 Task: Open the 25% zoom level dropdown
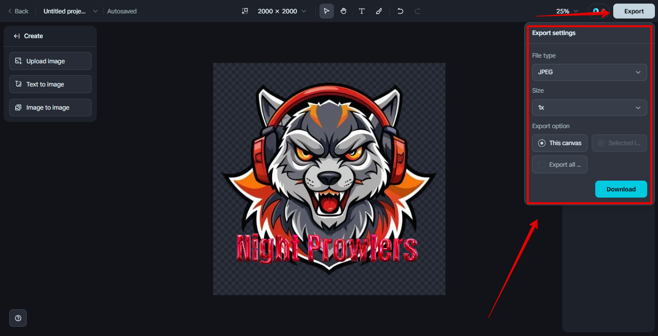click(567, 11)
